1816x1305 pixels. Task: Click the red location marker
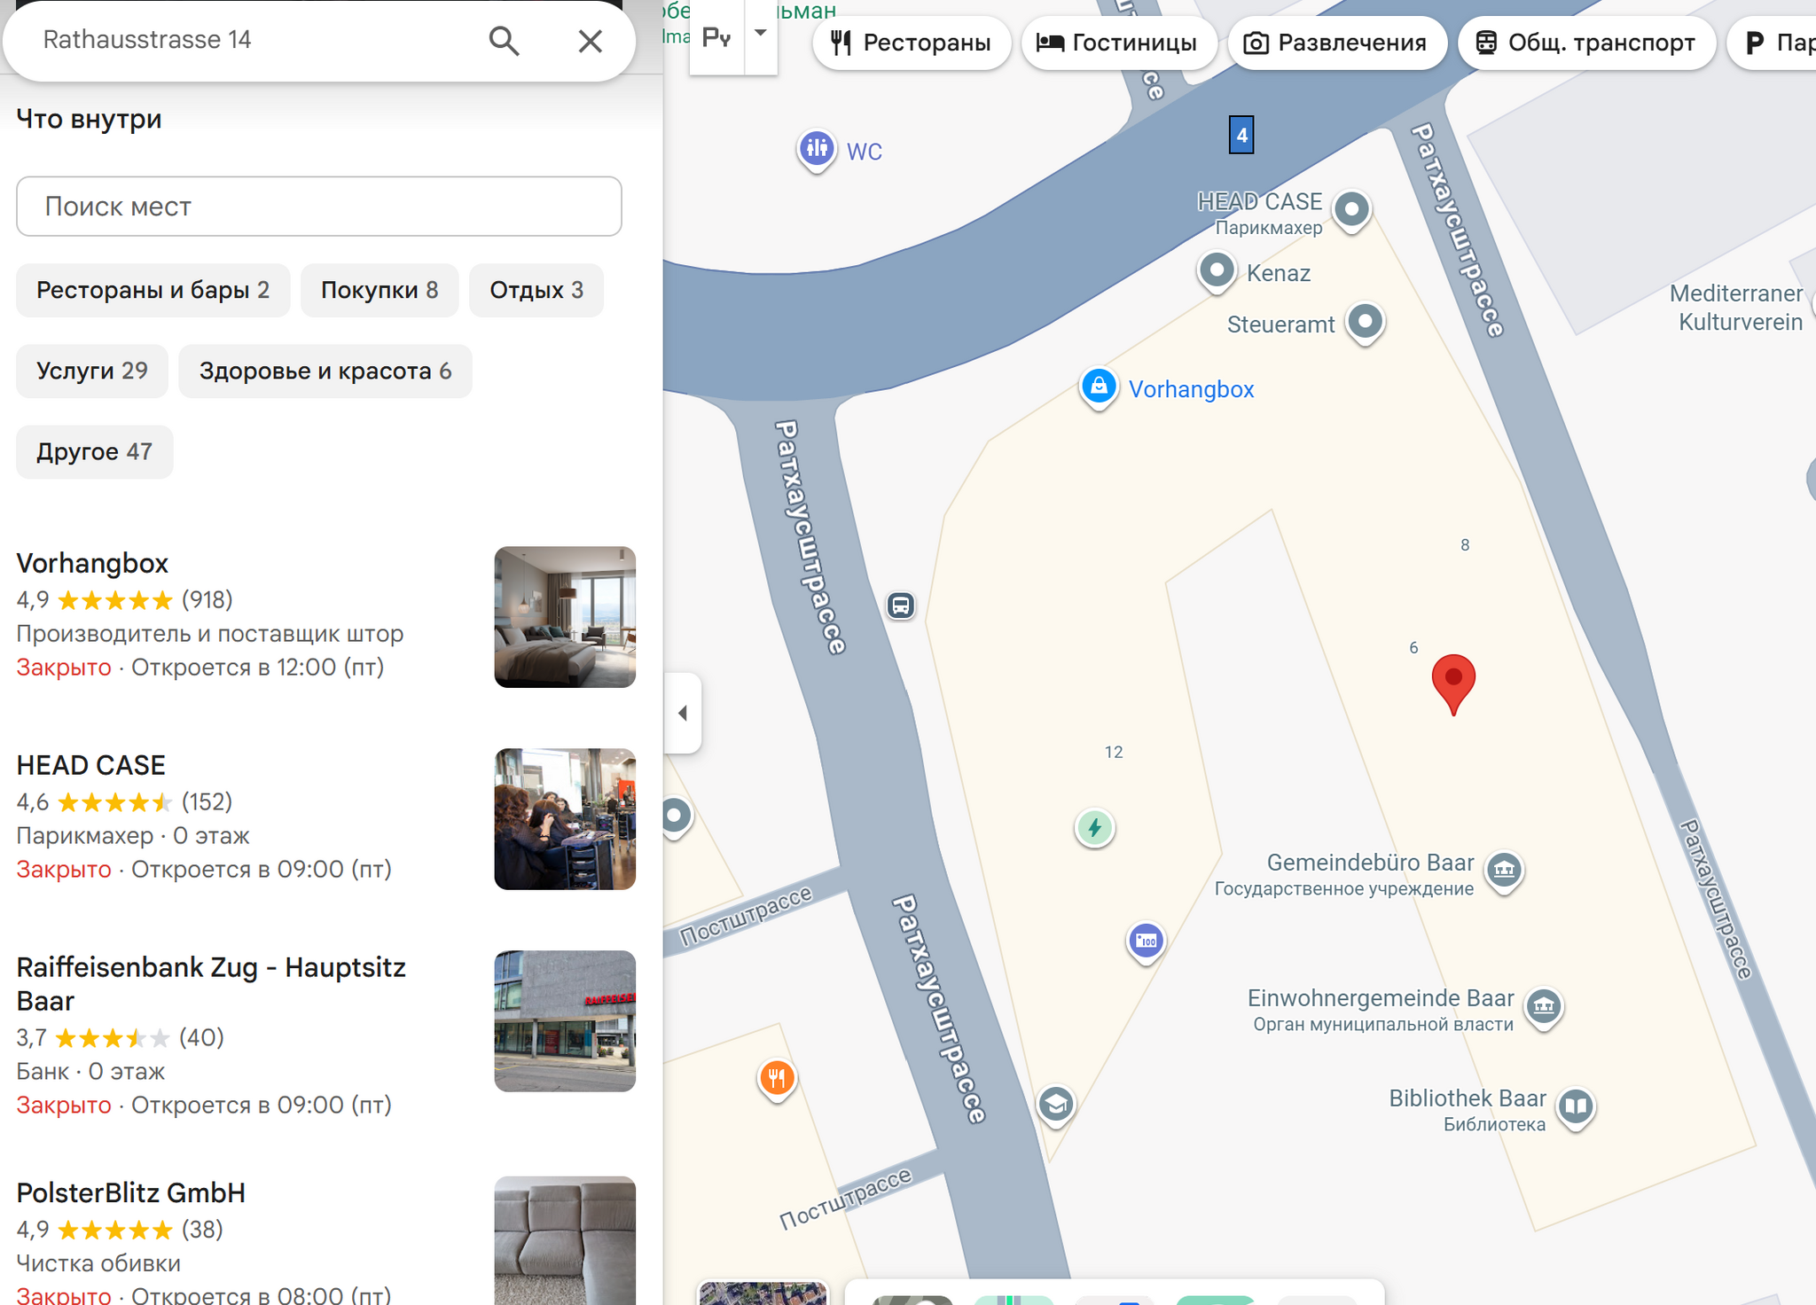pyautogui.click(x=1453, y=681)
